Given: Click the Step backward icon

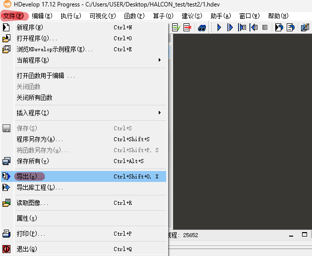Looking at the screenshot, I should 253,27.
